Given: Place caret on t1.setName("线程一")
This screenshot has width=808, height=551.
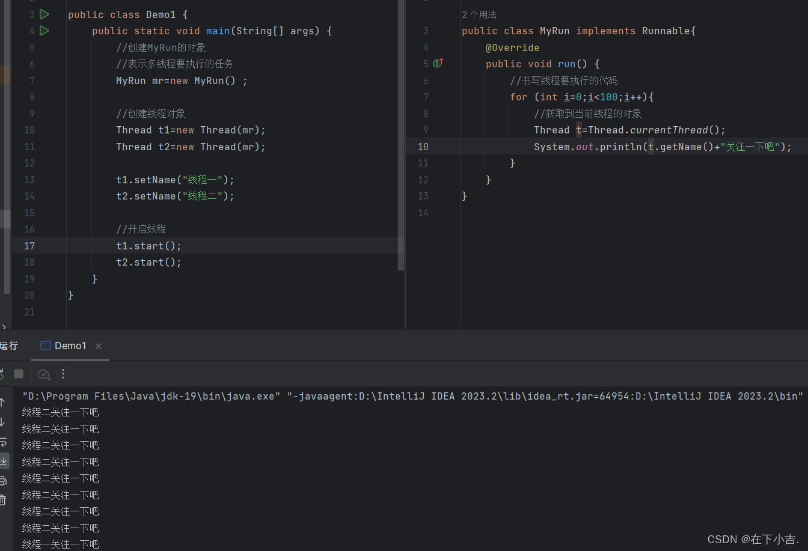Looking at the screenshot, I should 175,180.
